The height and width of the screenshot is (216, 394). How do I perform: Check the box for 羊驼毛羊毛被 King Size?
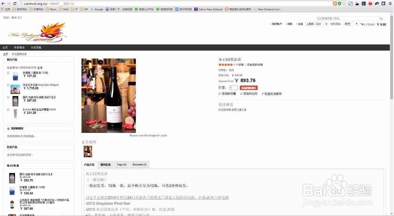8,85
